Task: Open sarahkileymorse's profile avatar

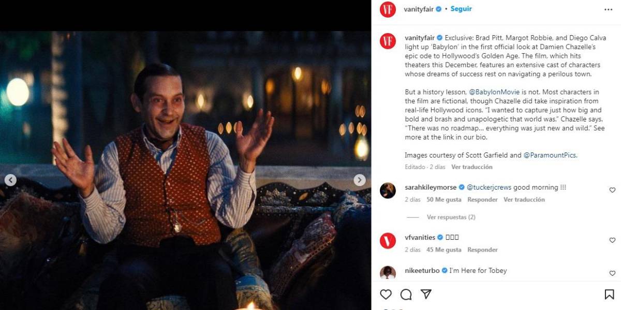Action: 388,191
